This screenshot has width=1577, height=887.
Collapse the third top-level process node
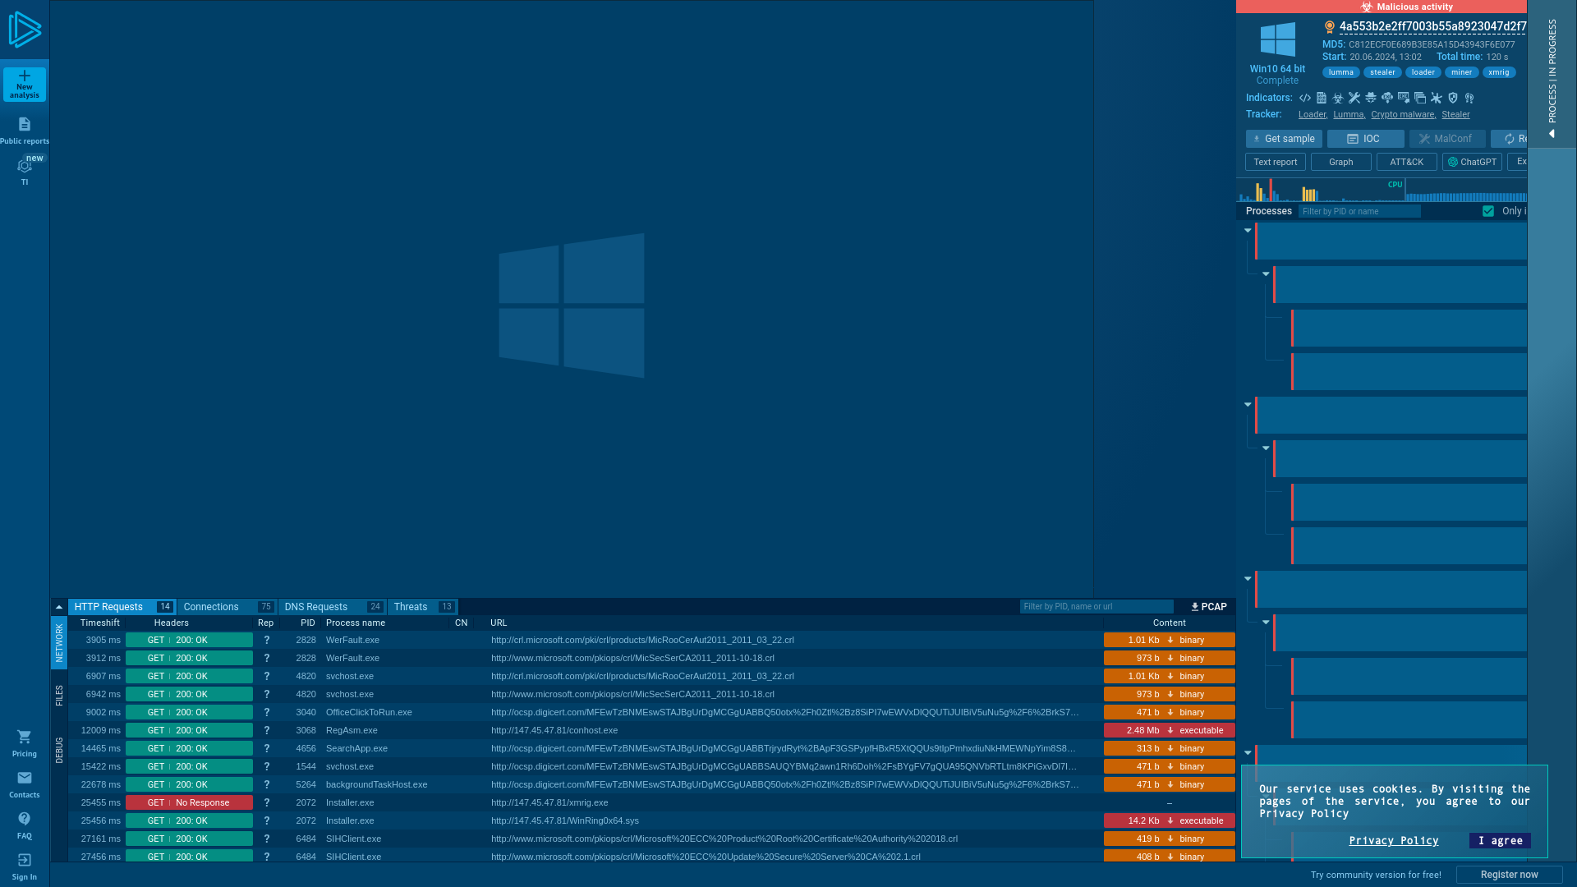coord(1248,579)
